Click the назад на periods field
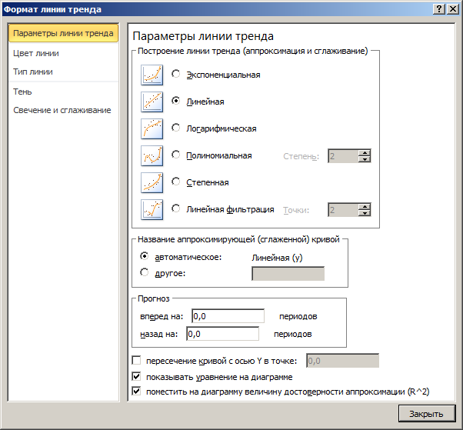 coord(222,334)
